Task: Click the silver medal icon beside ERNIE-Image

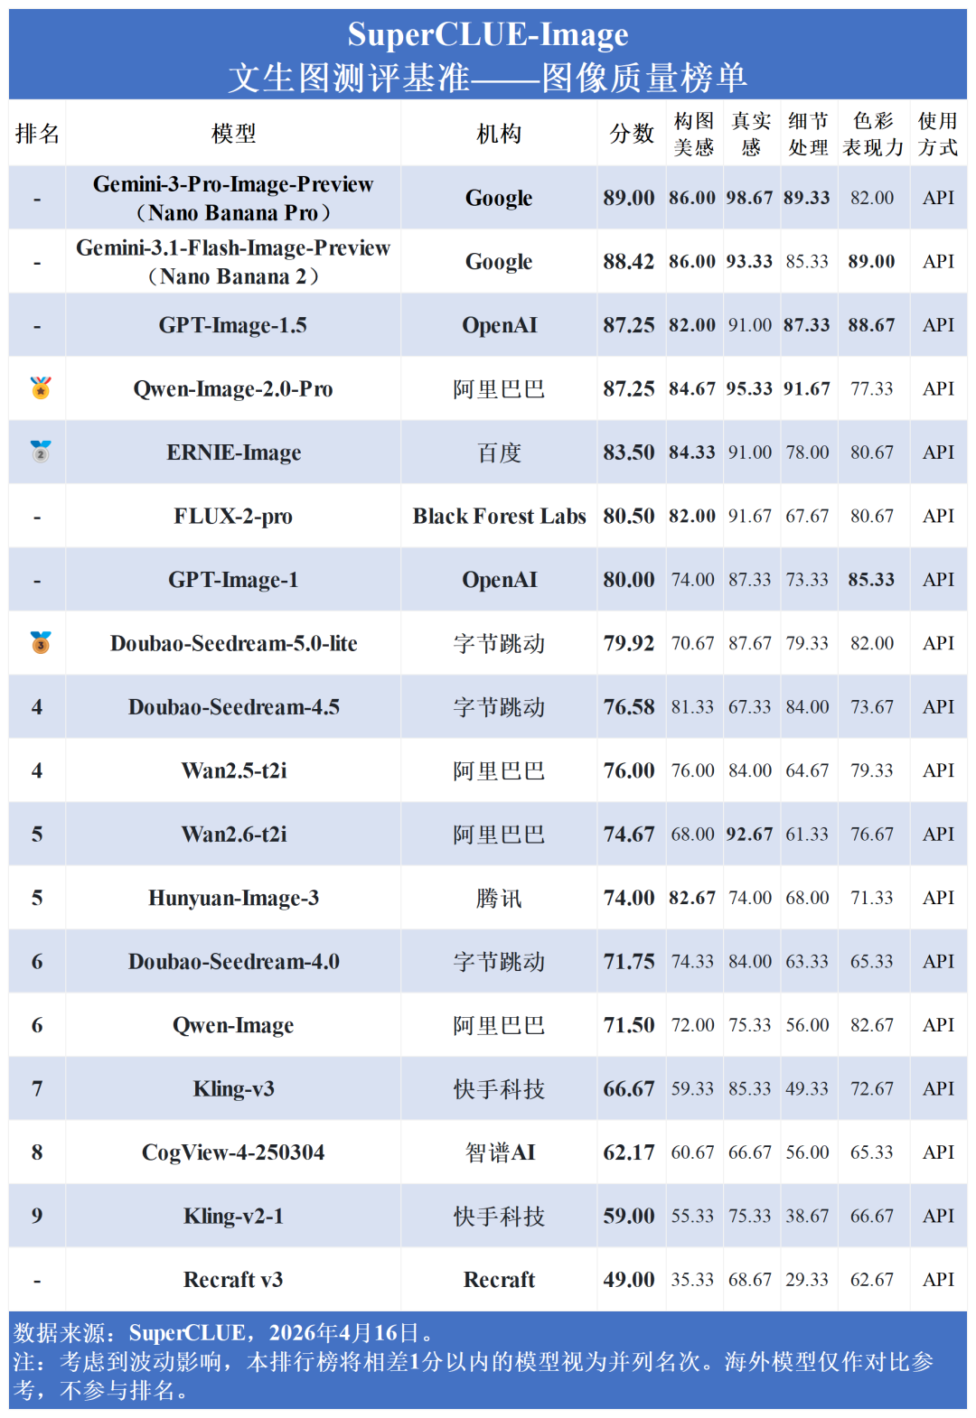Action: 41,452
